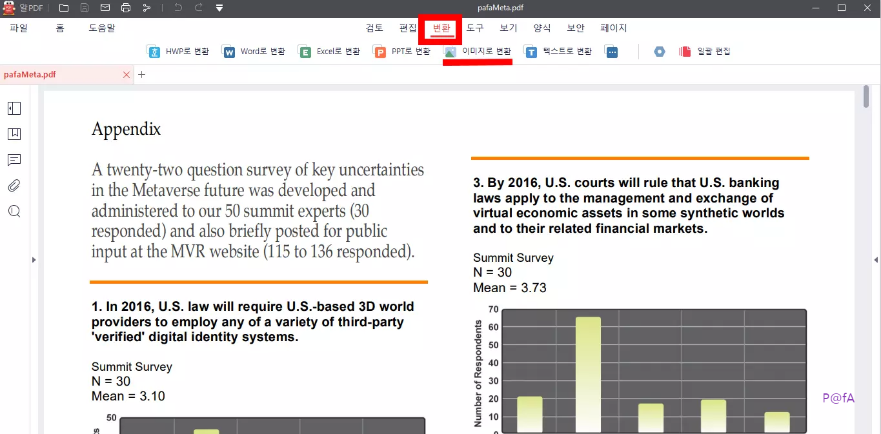Screen dimensions: 881x434
Task: Close the pafaMeta.pdf tab
Action: [127, 75]
